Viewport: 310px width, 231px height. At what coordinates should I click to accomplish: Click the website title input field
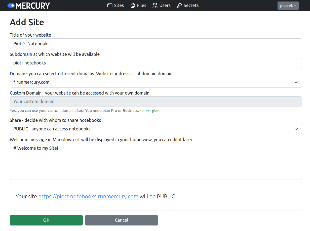pyautogui.click(x=156, y=43)
